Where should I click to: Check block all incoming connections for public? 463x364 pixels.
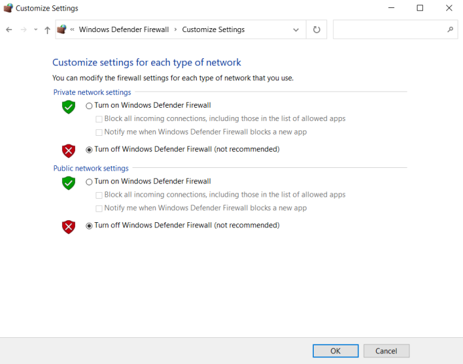(99, 195)
